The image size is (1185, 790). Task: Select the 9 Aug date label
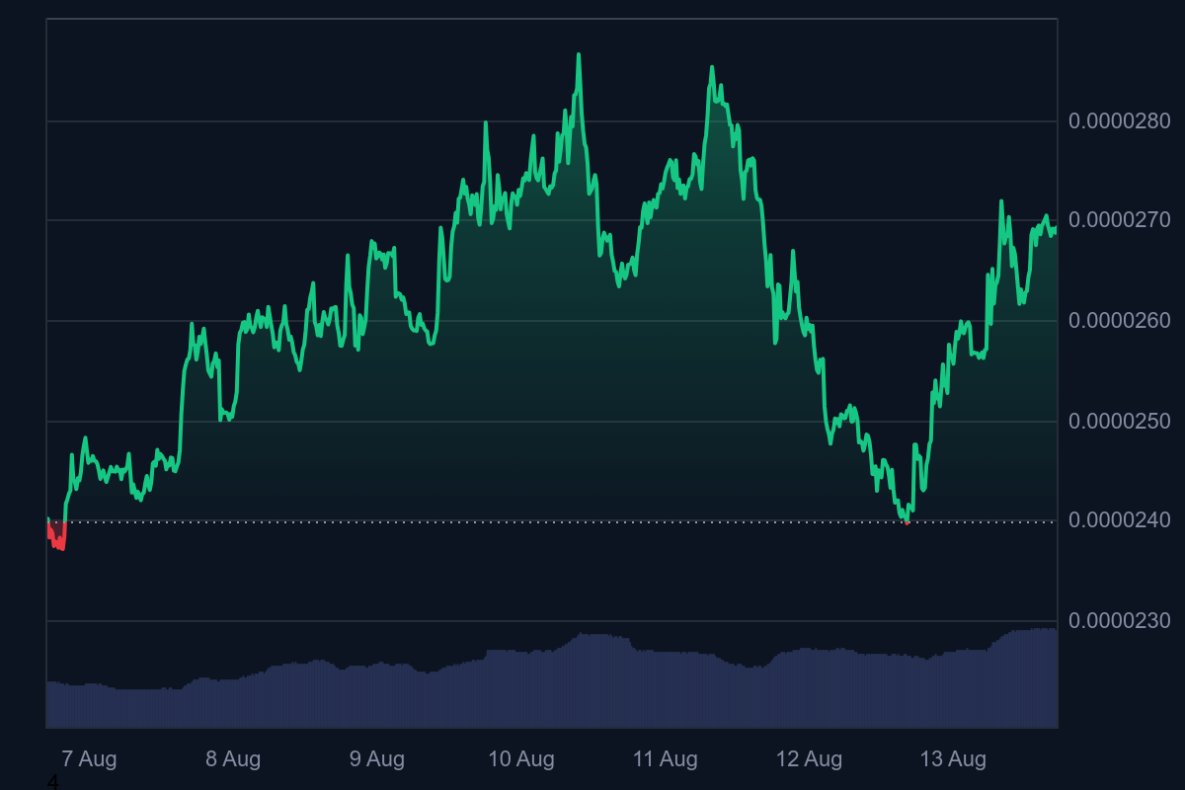(x=377, y=759)
